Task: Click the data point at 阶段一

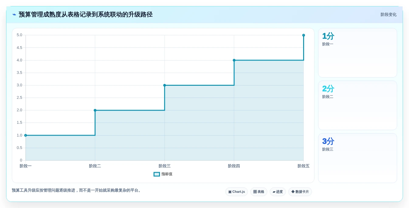Action: point(26,135)
